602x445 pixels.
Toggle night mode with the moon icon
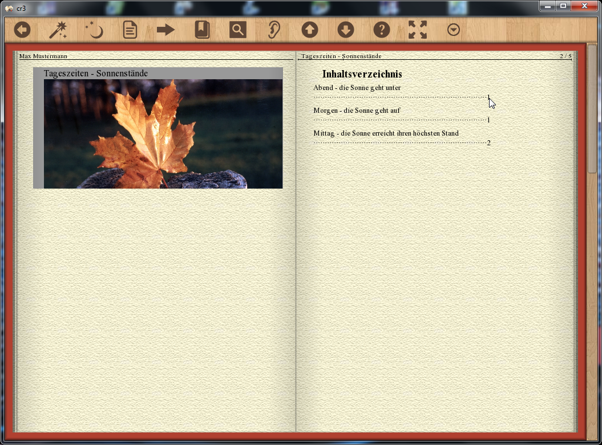click(x=94, y=30)
